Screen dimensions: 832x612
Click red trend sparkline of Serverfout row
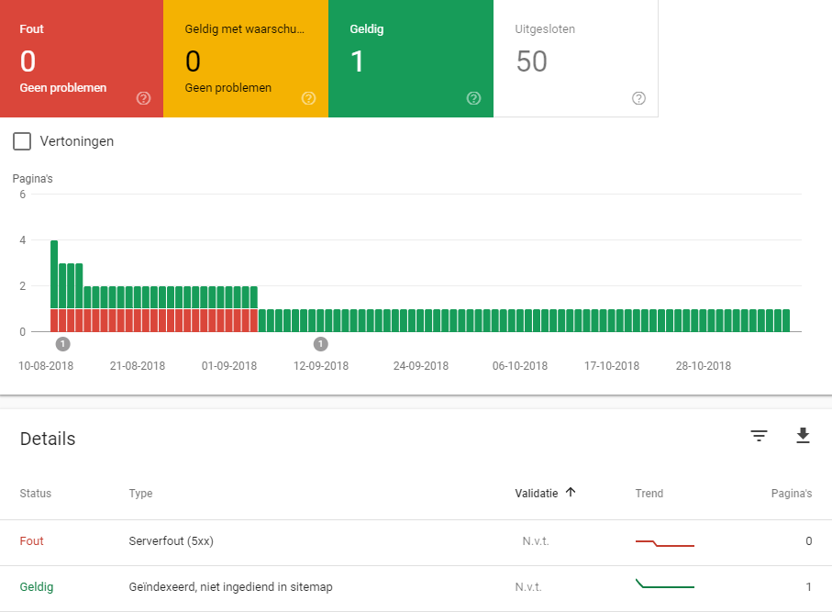(665, 543)
